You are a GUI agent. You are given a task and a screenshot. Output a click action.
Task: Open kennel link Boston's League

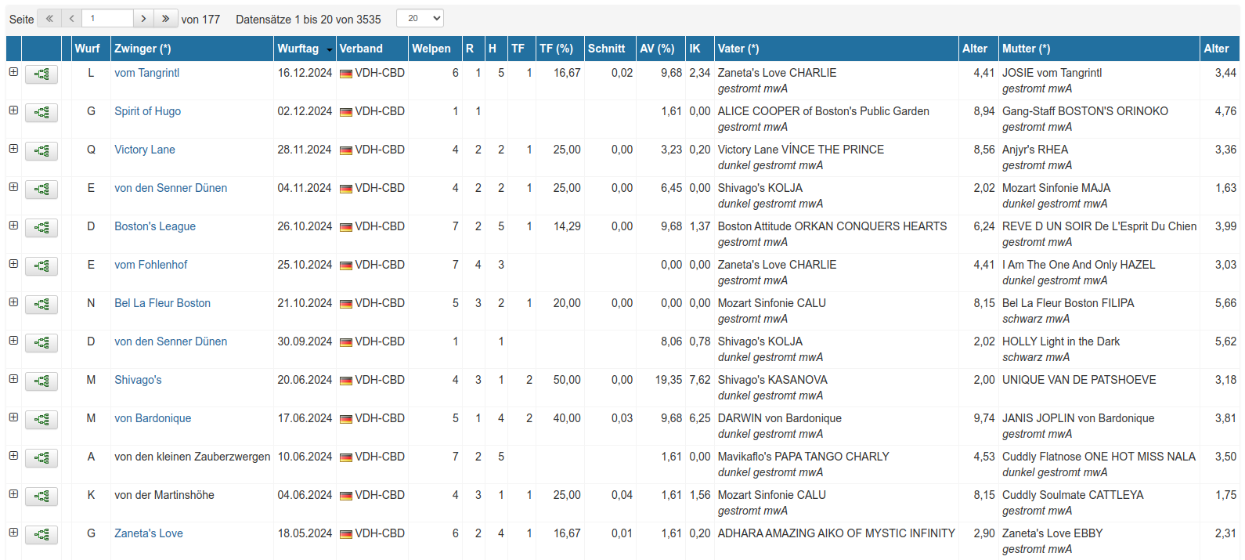click(155, 226)
